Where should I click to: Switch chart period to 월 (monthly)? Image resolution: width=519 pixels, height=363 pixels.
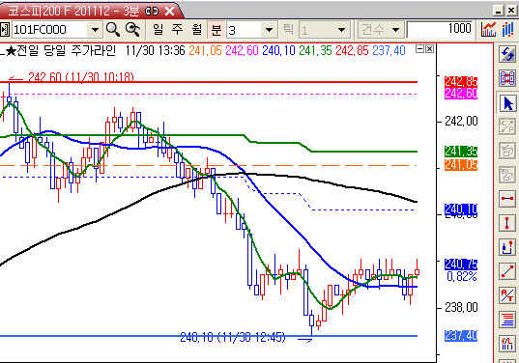pyautogui.click(x=196, y=30)
